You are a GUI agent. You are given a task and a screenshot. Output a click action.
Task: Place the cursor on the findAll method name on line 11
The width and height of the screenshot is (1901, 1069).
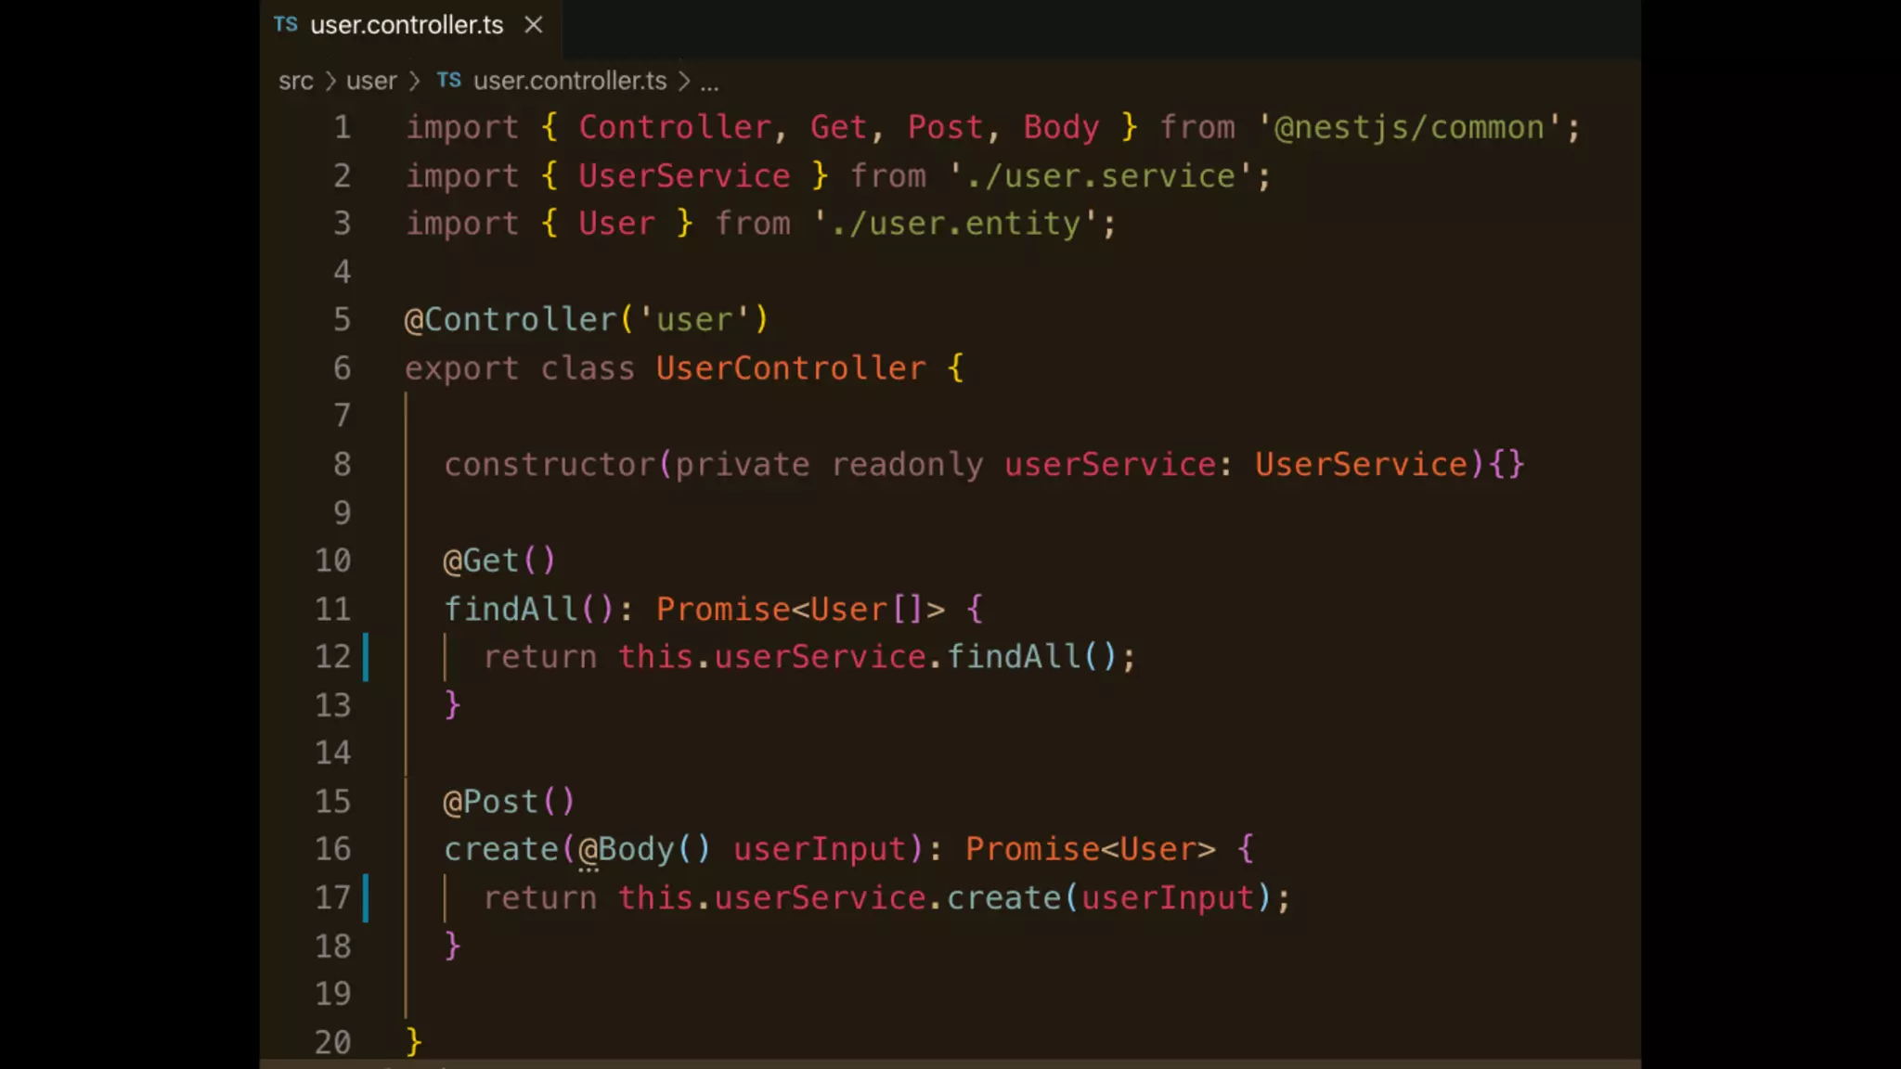pyautogui.click(x=511, y=610)
